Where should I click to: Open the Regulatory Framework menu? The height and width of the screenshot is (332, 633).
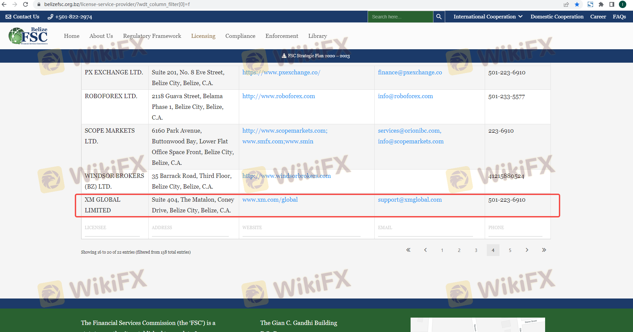[x=152, y=36]
